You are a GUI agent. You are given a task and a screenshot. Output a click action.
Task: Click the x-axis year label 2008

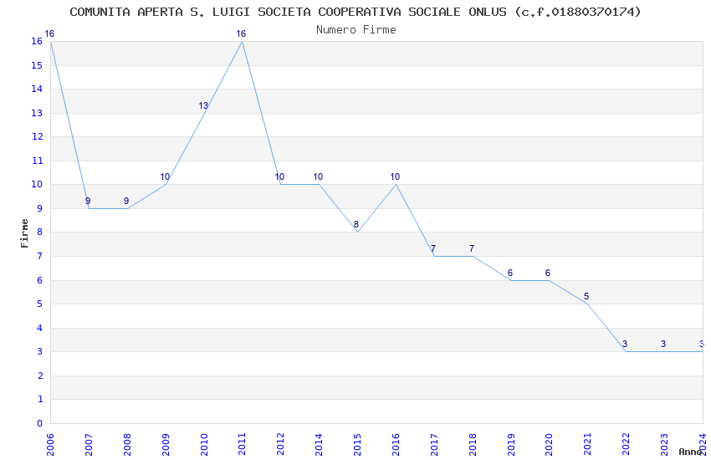click(127, 445)
